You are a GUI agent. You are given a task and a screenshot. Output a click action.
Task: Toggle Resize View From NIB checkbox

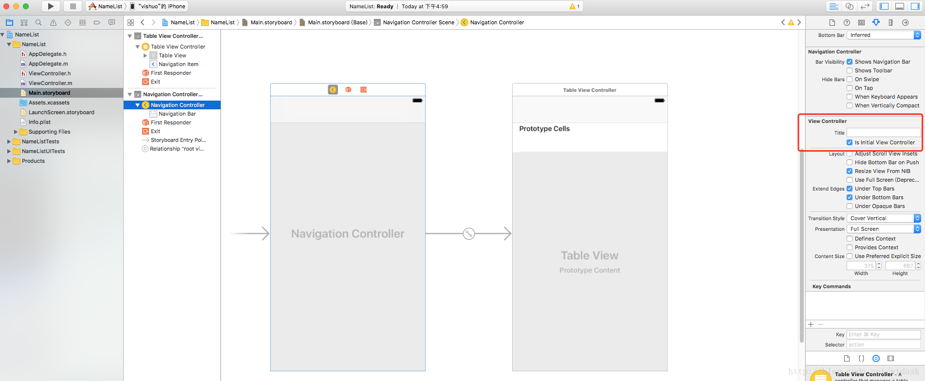850,171
